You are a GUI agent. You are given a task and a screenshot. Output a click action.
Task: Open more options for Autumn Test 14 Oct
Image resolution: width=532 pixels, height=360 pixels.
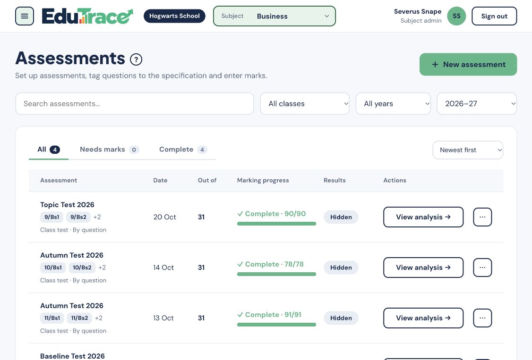[482, 268]
